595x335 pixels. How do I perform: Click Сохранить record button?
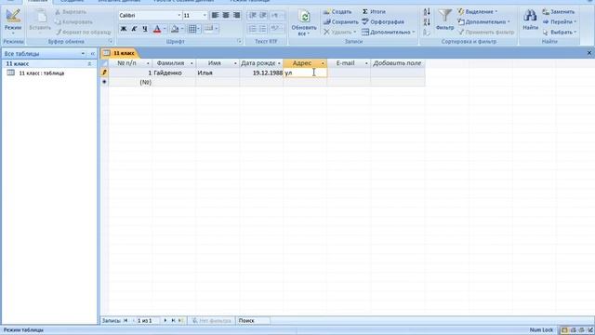point(341,22)
